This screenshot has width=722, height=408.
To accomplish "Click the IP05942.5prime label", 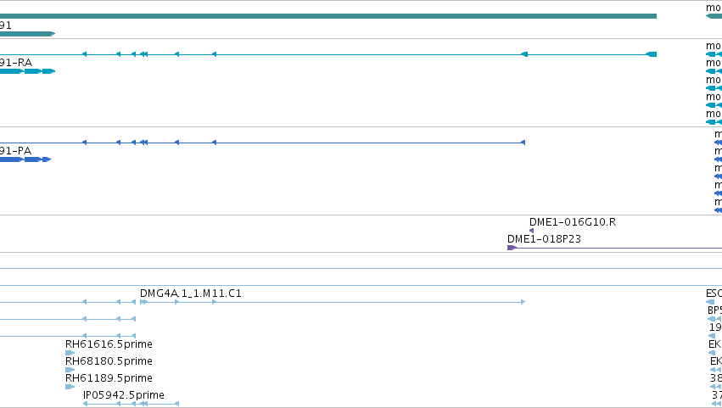I will point(123,395).
